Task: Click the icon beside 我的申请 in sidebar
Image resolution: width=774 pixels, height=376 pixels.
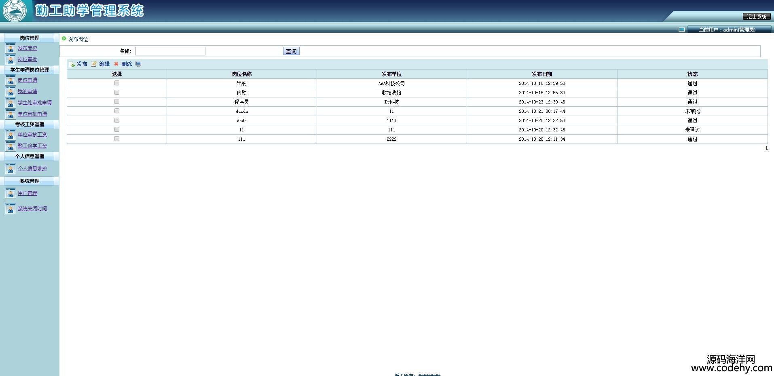Action: (11, 91)
